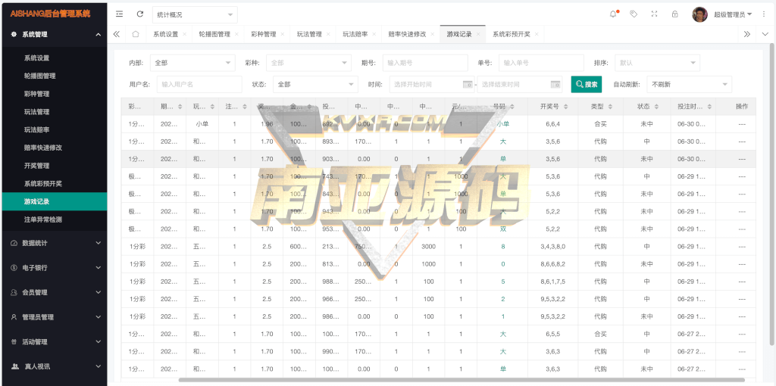Open 彩种管理 in the sidebar
The image size is (776, 386).
[55, 93]
